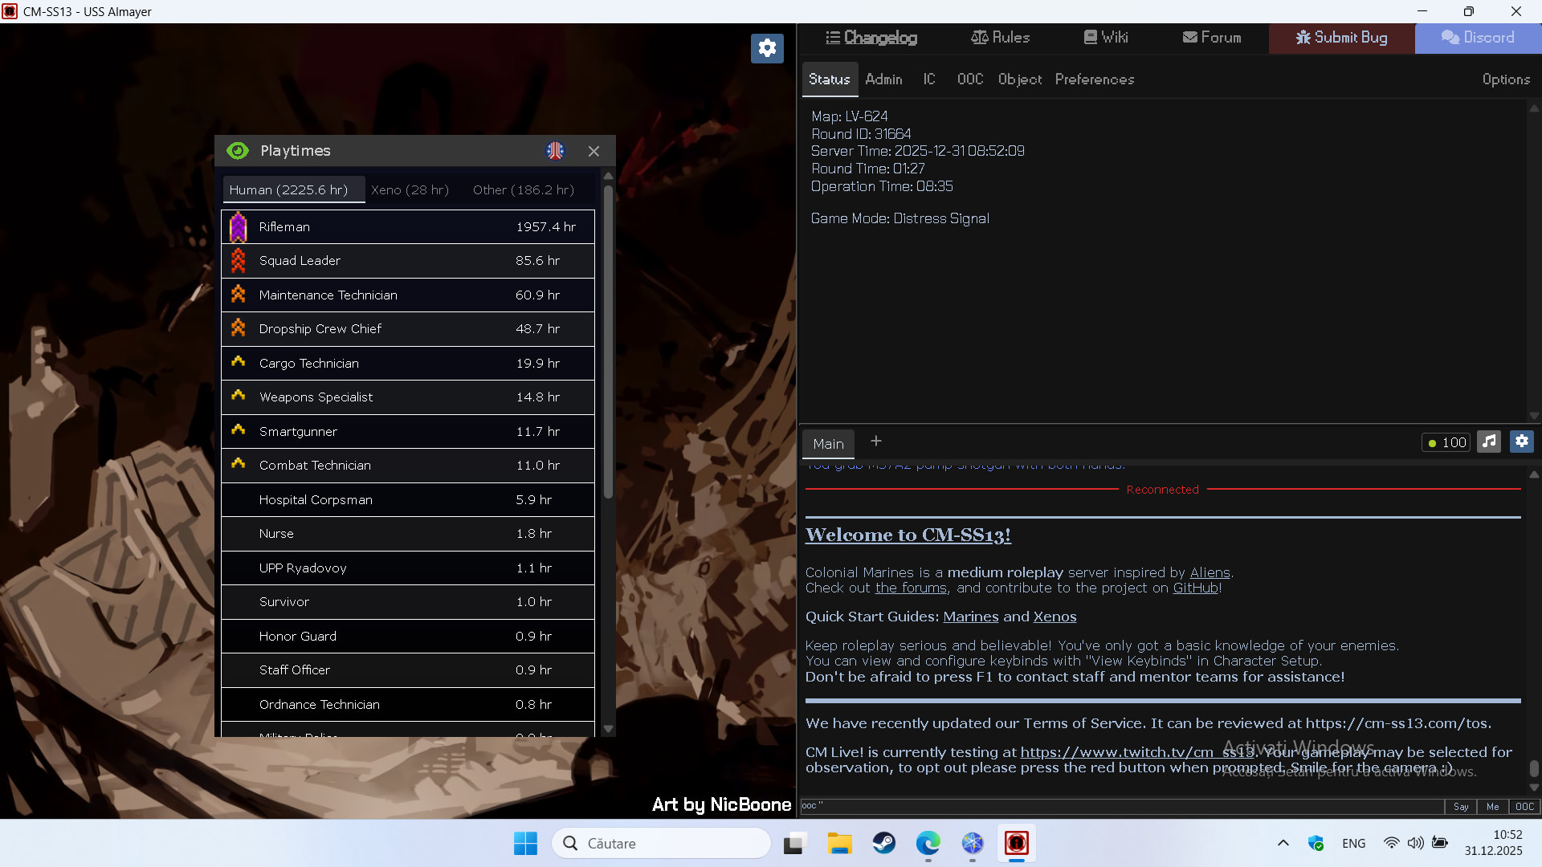1542x867 pixels.
Task: Open the Preferences status tab
Action: coord(1094,79)
